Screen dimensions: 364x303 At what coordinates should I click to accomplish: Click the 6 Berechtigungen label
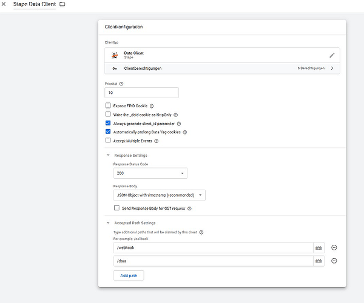[311, 68]
